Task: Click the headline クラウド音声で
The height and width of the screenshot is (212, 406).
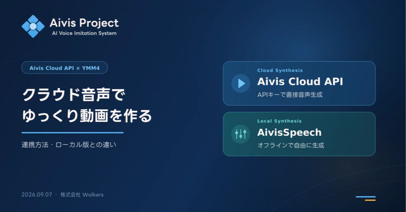Action: (74, 95)
